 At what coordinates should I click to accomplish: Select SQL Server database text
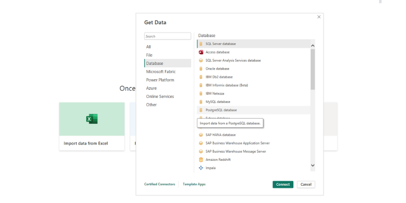coord(221,44)
